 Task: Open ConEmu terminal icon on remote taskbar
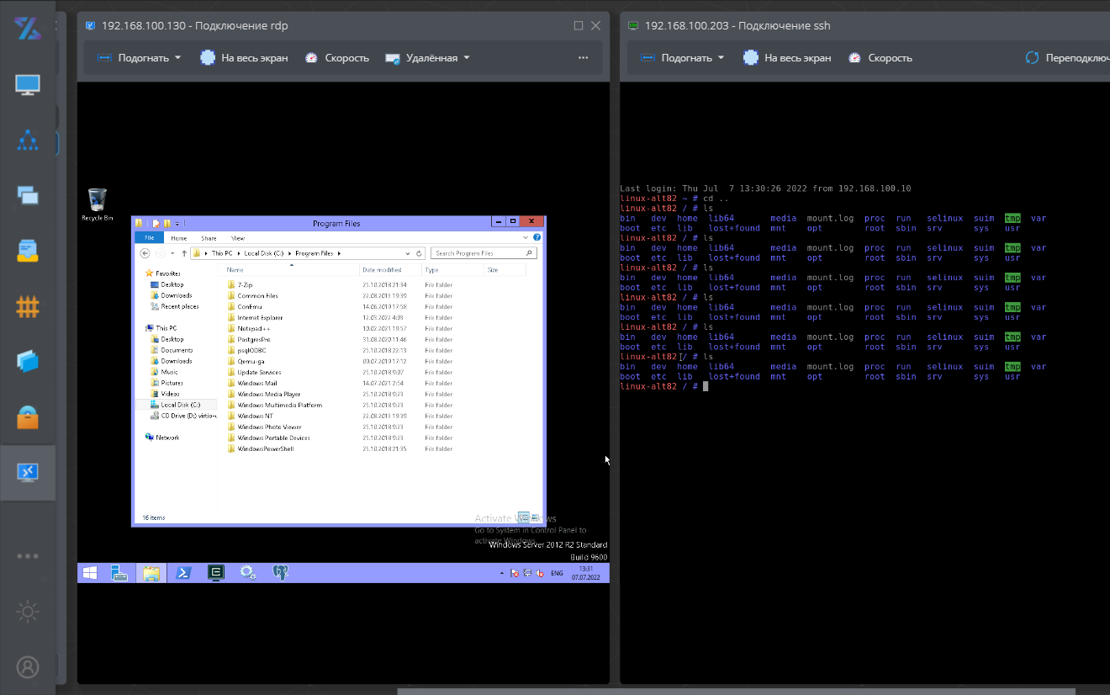pyautogui.click(x=216, y=573)
